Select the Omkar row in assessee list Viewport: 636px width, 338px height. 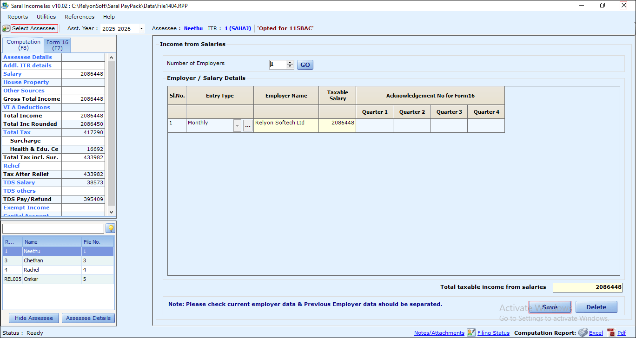pos(59,279)
